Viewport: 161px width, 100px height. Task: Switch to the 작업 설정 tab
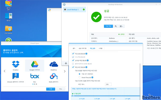point(92,48)
